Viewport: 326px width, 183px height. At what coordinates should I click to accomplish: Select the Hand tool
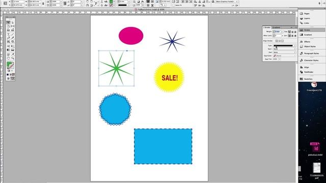point(8,58)
